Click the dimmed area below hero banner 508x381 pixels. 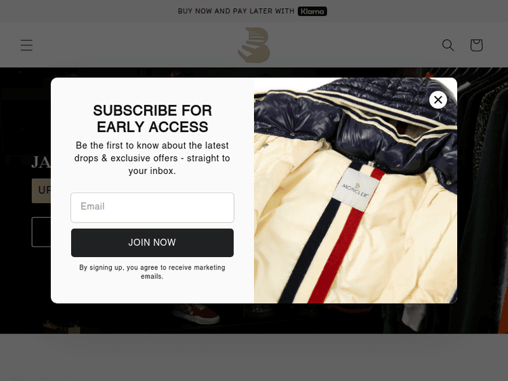(254, 357)
